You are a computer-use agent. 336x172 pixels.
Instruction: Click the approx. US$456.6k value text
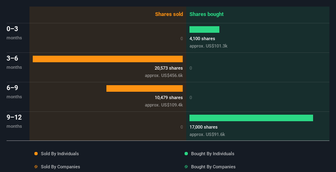click(164, 75)
